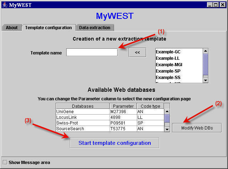Image resolution: width=228 pixels, height=169 pixels.
Task: Open the About tab
Action: click(12, 28)
